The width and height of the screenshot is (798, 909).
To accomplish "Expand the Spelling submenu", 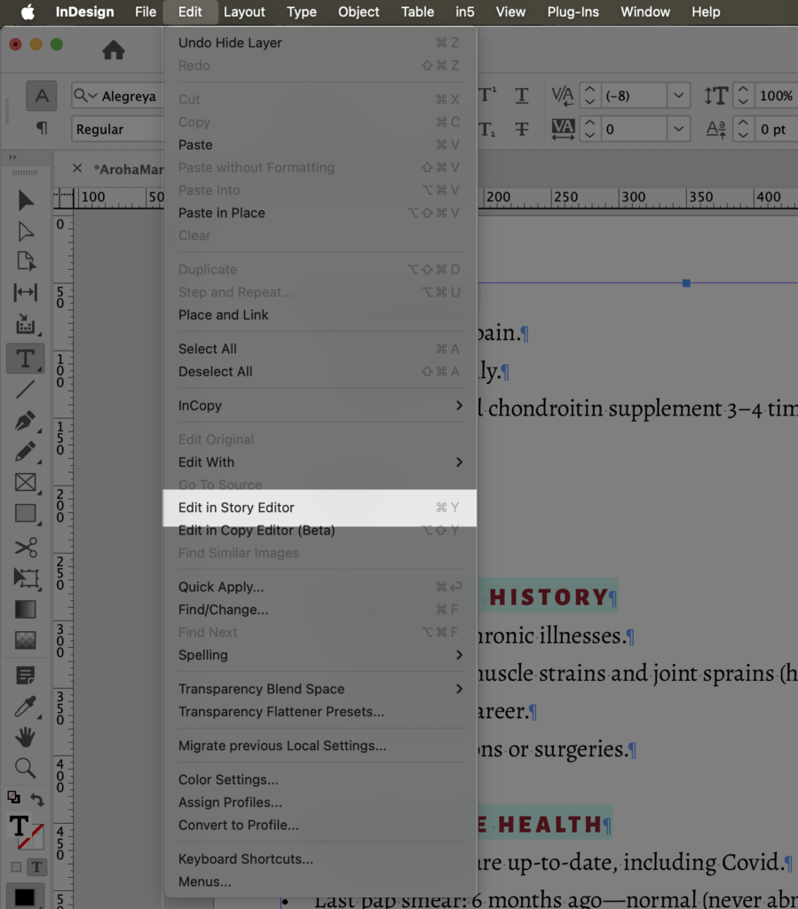I will coord(320,655).
